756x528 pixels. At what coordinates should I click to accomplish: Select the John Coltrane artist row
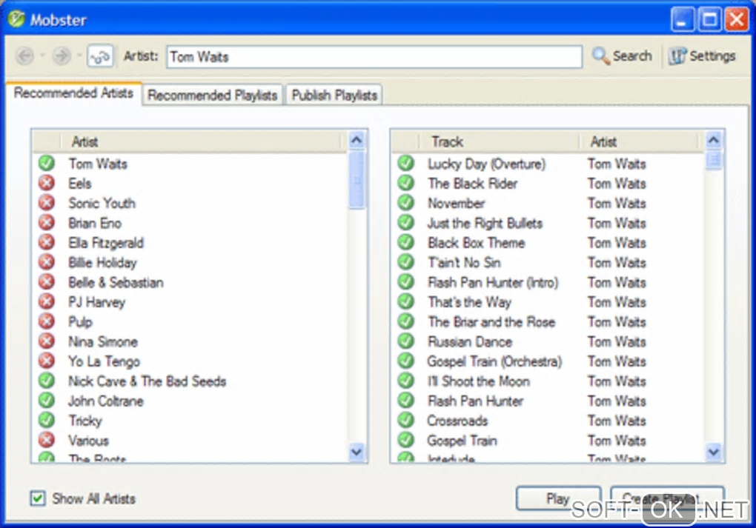click(190, 401)
